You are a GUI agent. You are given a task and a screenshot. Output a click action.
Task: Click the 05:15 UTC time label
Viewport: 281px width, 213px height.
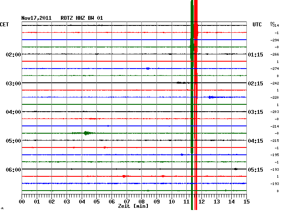pos(255,169)
